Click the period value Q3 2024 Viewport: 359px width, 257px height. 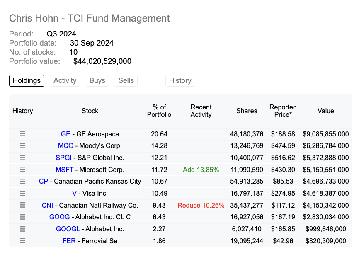coord(61,34)
